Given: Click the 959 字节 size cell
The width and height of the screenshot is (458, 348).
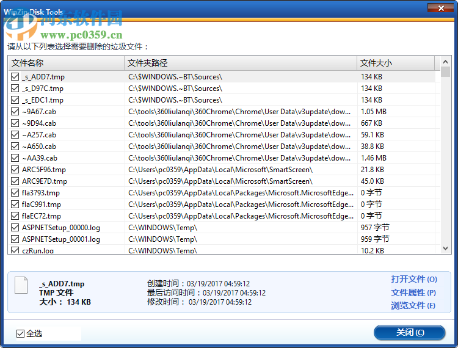Looking at the screenshot, I should 375,239.
